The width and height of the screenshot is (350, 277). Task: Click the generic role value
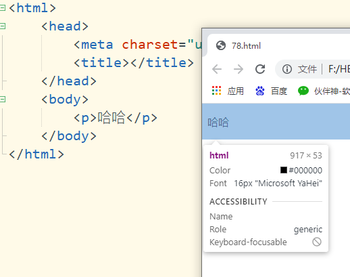(x=308, y=230)
